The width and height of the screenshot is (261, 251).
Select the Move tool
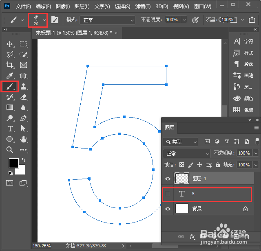point(9,44)
